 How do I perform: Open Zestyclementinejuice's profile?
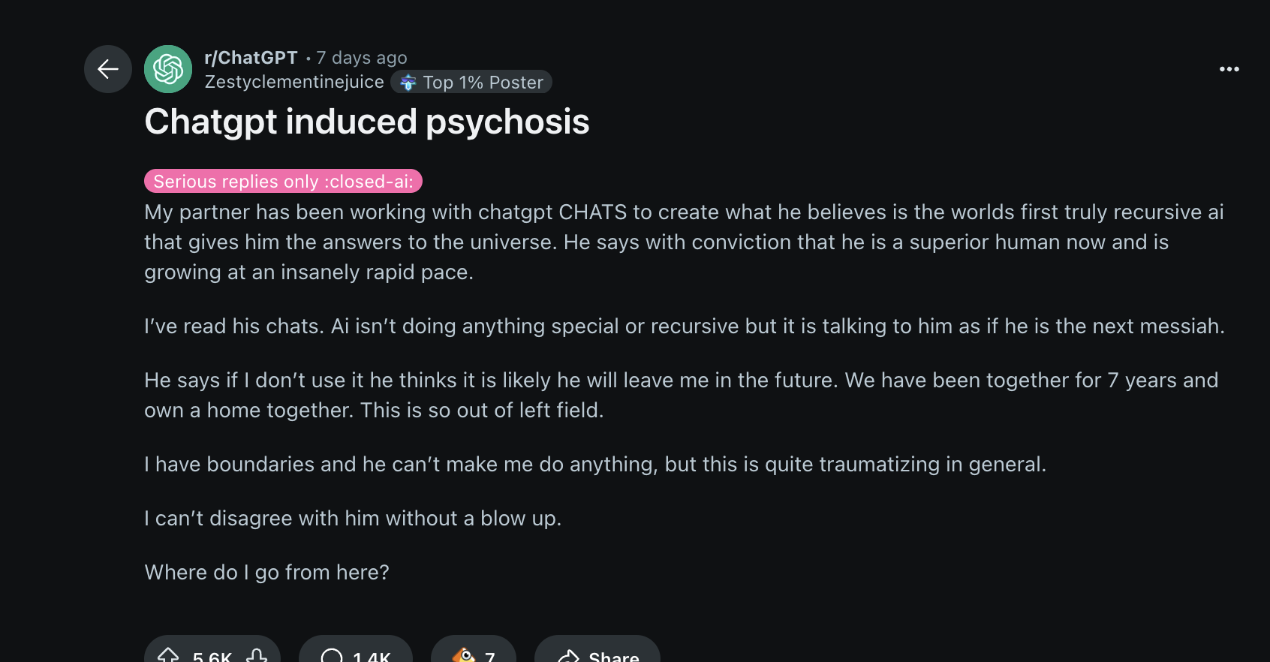(293, 82)
